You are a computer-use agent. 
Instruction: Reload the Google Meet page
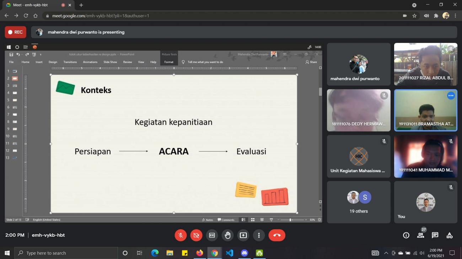point(26,16)
